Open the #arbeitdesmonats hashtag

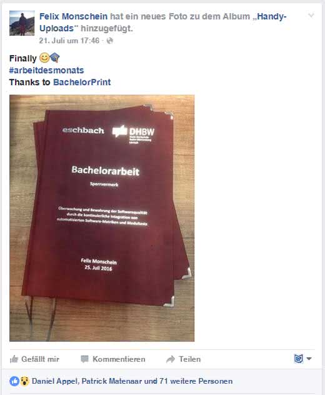coord(46,70)
